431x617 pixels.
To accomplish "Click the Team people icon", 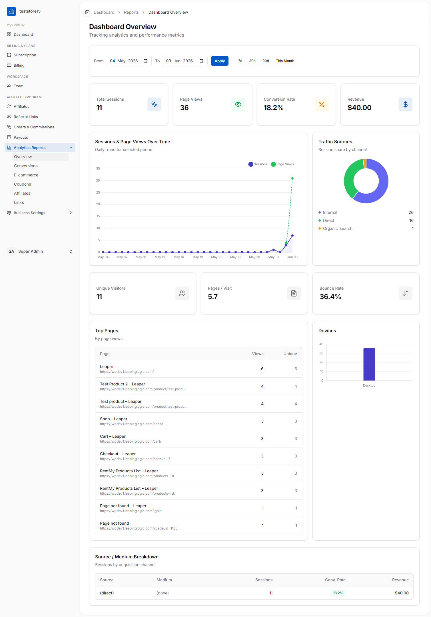I will 9,86.
